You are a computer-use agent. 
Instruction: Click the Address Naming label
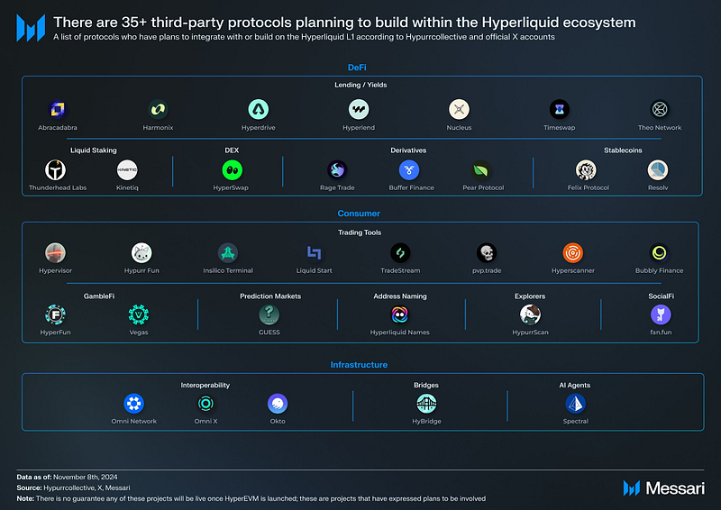(400, 296)
